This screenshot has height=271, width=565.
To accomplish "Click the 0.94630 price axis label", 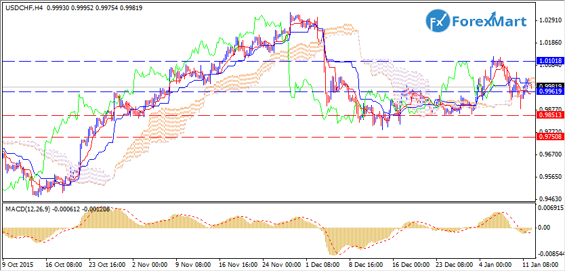I will tap(549, 199).
